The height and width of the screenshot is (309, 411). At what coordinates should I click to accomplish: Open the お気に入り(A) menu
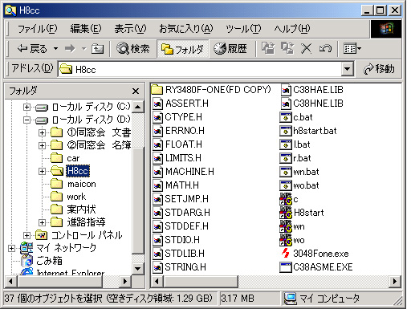pos(185,29)
